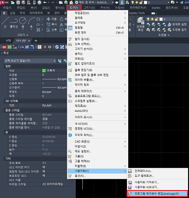Viewport: 189px width, 198px height.
Task: Click the Thickness (두께) value field
Action: [54, 96]
